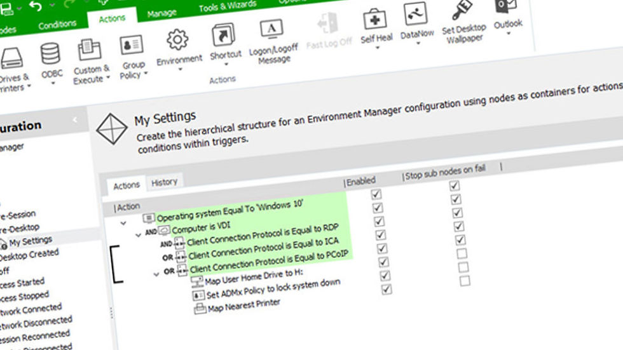Click the Logon/Logoff Message icon

[x=271, y=29]
